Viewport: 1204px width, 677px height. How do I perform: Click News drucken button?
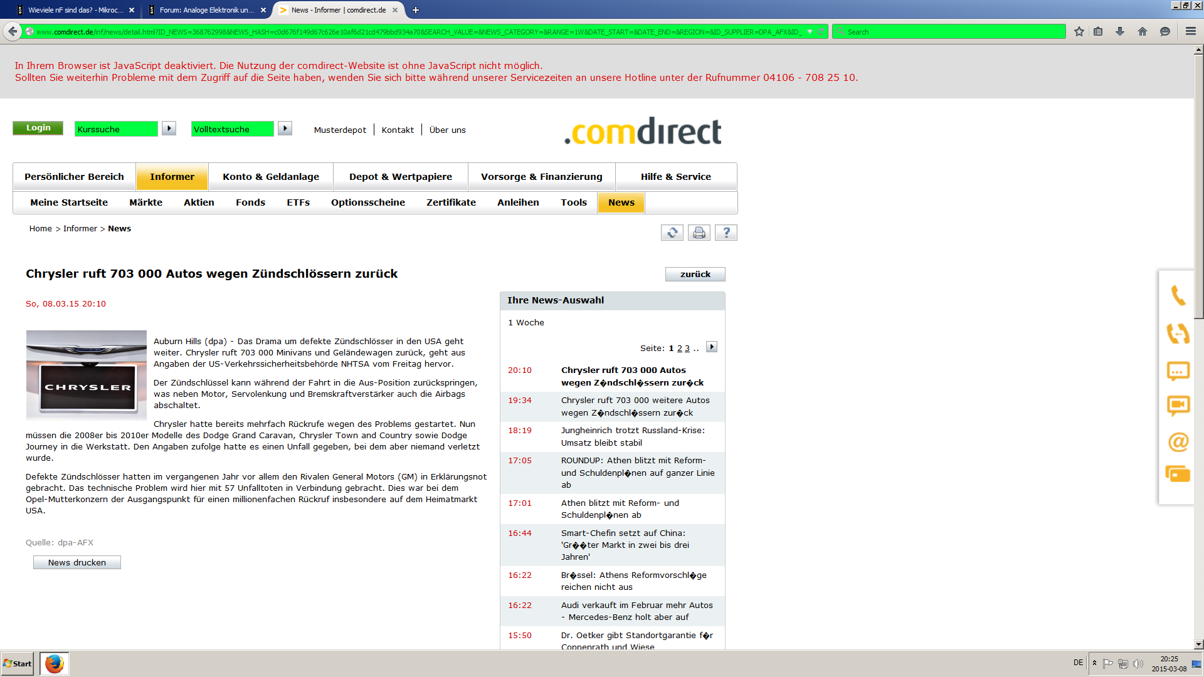77,562
